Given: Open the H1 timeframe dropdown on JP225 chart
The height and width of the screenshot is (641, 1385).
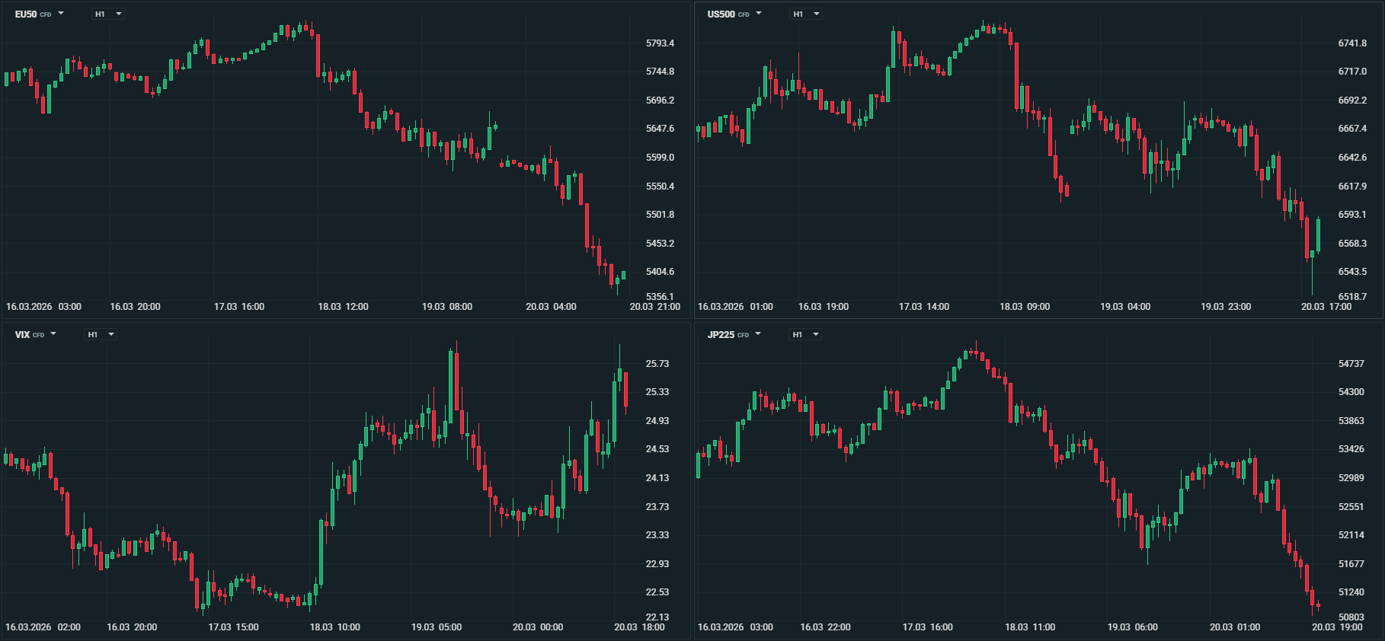Looking at the screenshot, I should point(804,334).
